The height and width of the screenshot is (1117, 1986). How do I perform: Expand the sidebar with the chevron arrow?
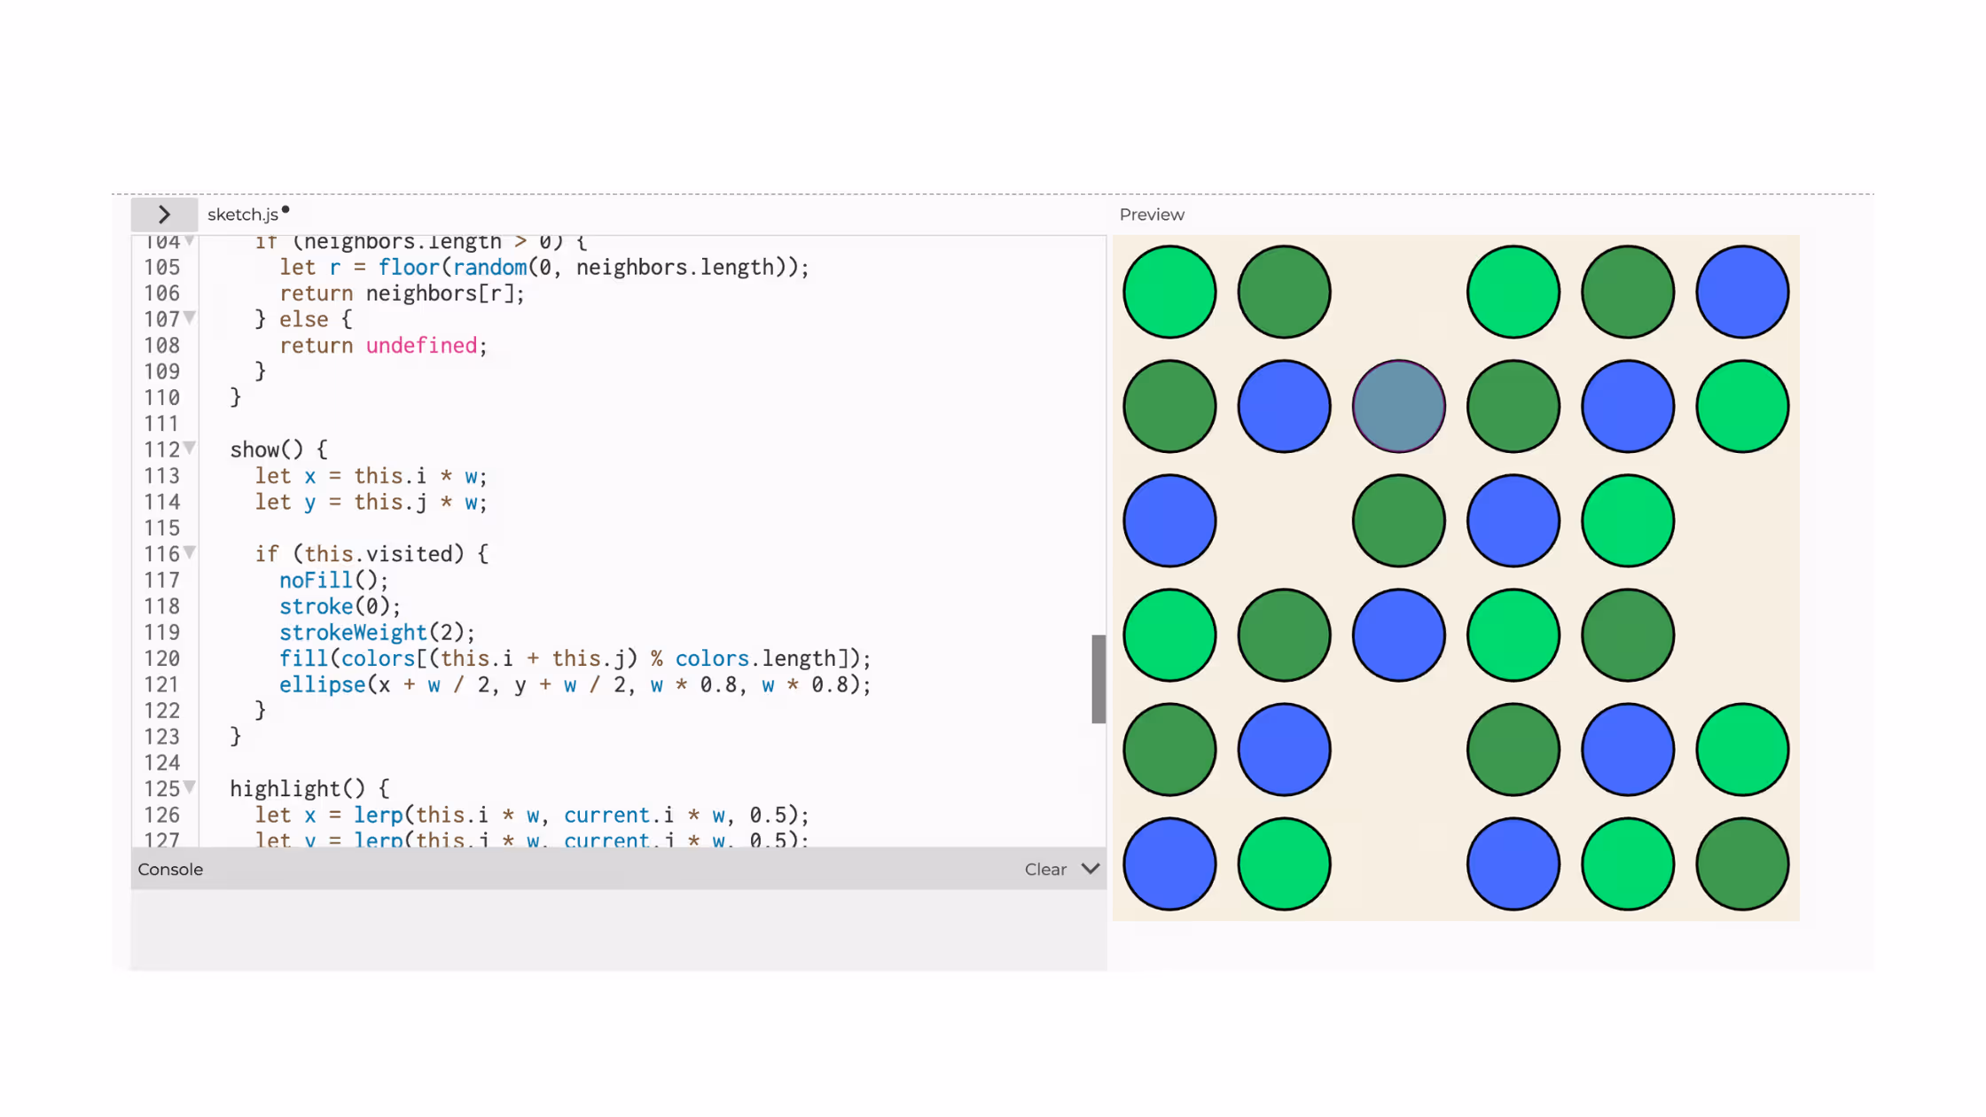164,215
